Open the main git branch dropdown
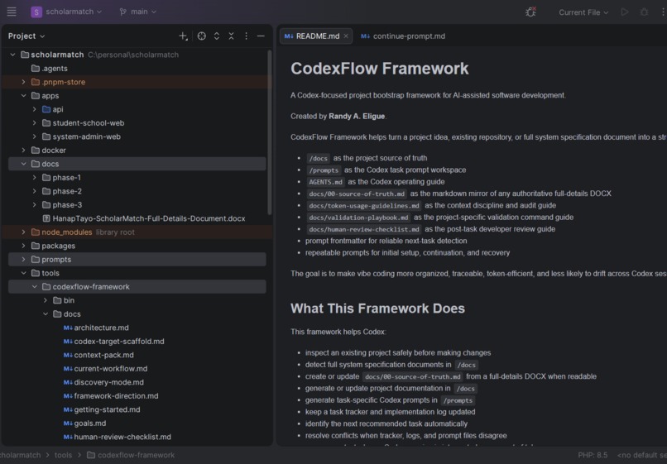Screen dimensions: 667x464 pos(138,12)
